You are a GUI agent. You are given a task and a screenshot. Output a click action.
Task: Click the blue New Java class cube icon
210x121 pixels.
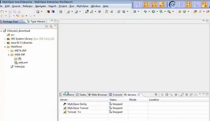pos(53,12)
